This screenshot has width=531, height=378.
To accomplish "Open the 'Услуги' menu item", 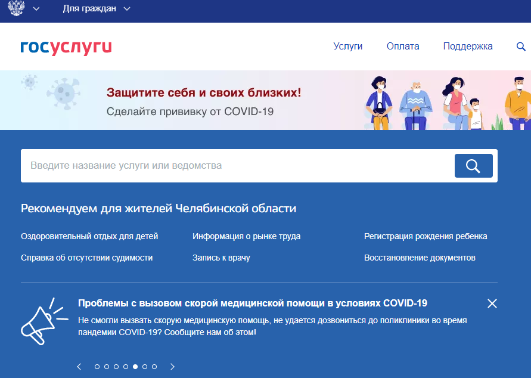I will (348, 46).
